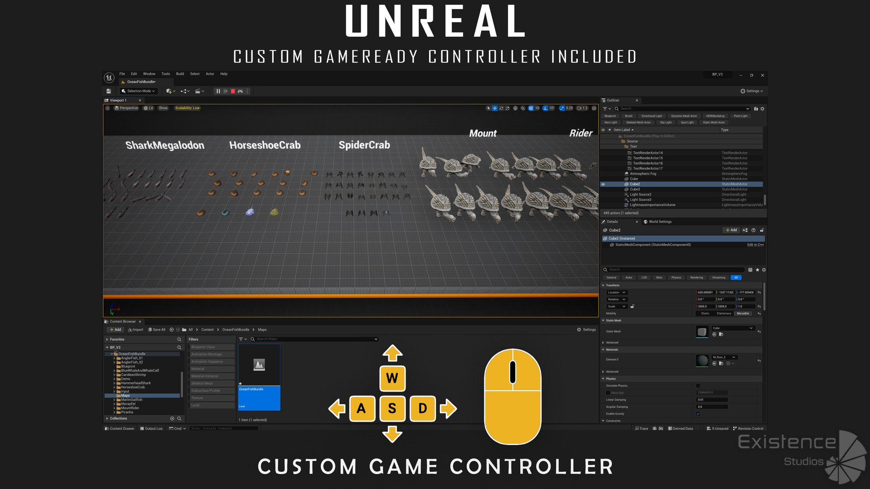
Task: Collapse the Transform section
Action: [x=603, y=285]
